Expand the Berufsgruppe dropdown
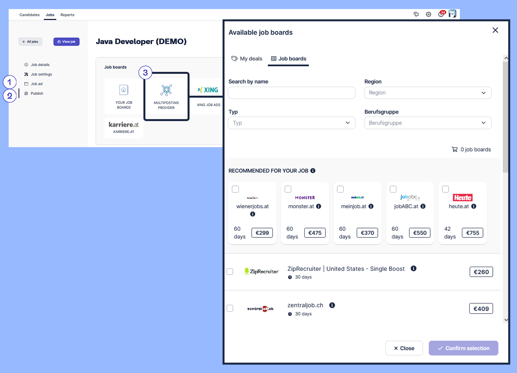The width and height of the screenshot is (517, 373). pyautogui.click(x=428, y=123)
